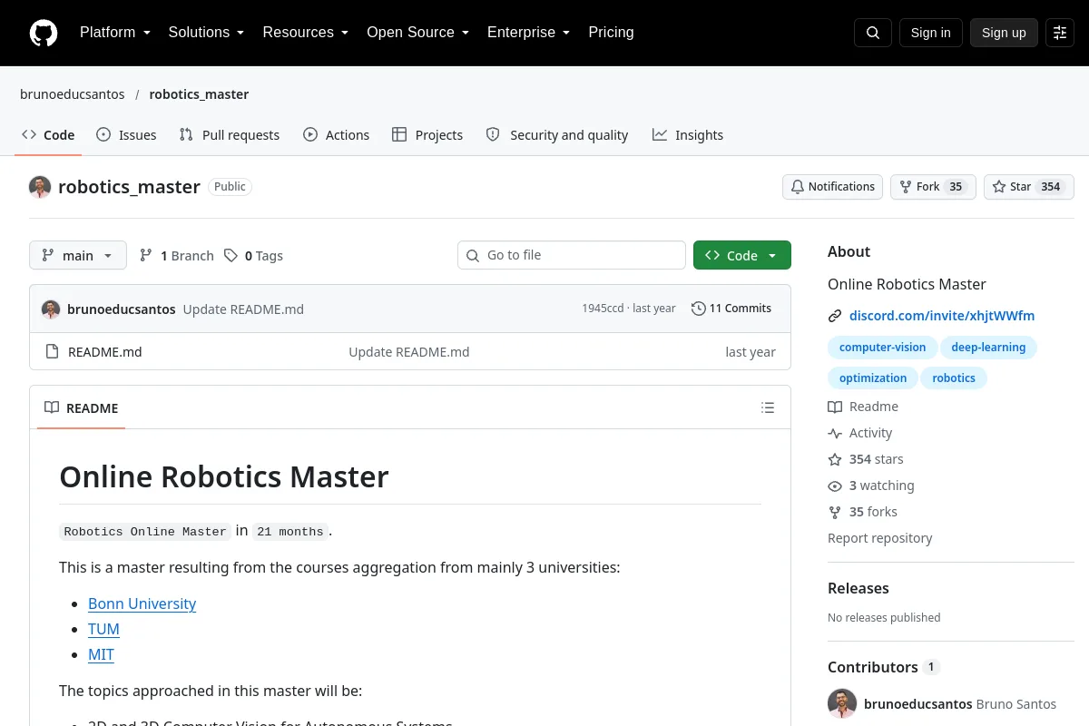Open the Bonn University link
This screenshot has width=1089, height=726.
(142, 604)
